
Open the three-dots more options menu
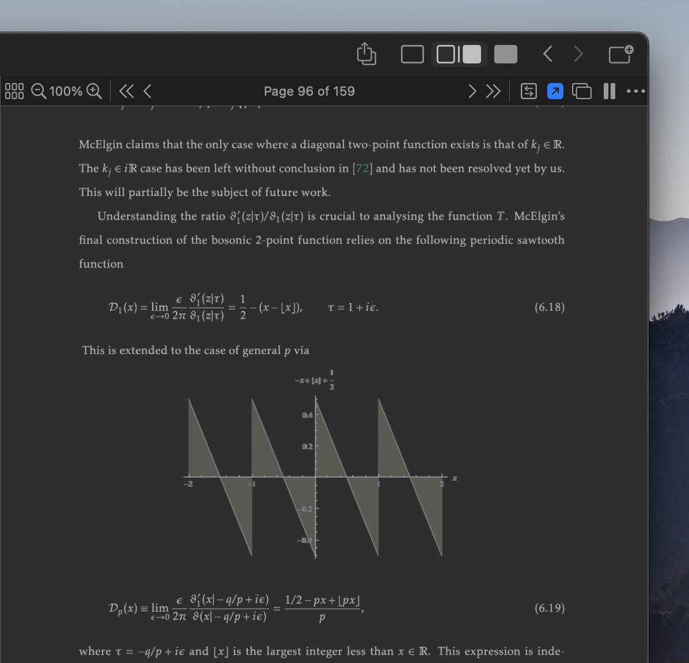[636, 91]
